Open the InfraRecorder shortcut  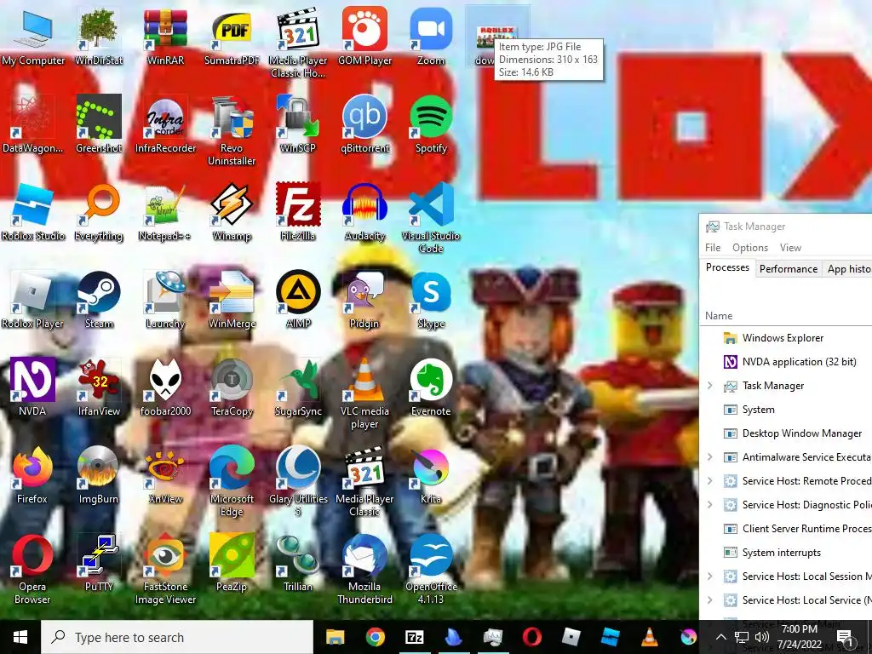click(x=165, y=124)
